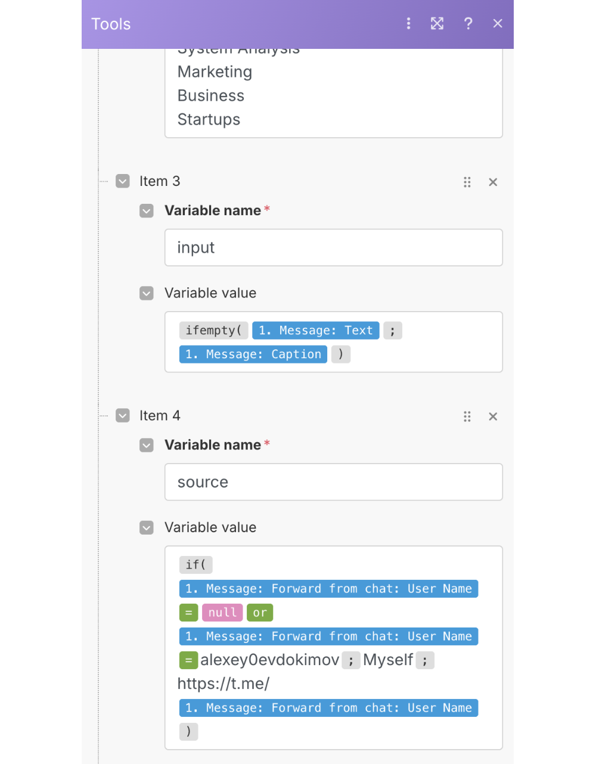596x764 pixels.
Task: Toggle Item 3 Variable name chevron
Action: (x=147, y=211)
